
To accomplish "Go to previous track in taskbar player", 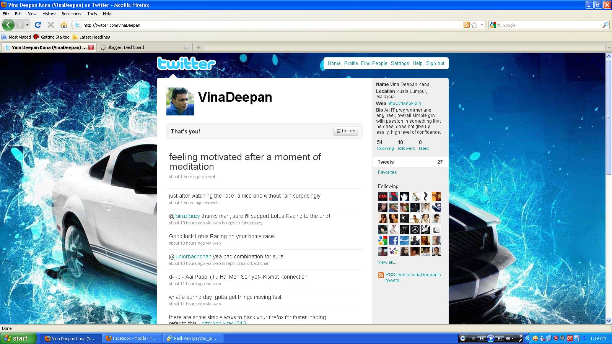I will click(x=481, y=338).
